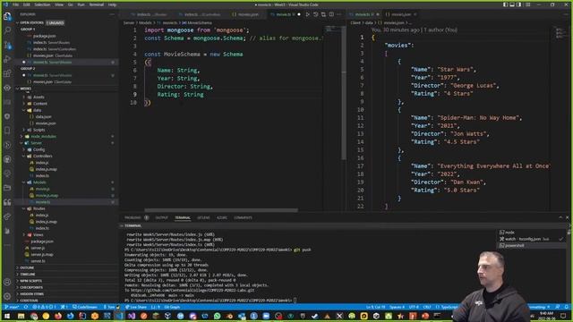Close the terminal panel with X
Viewport: 573px width, 322px height.
[x=567, y=217]
